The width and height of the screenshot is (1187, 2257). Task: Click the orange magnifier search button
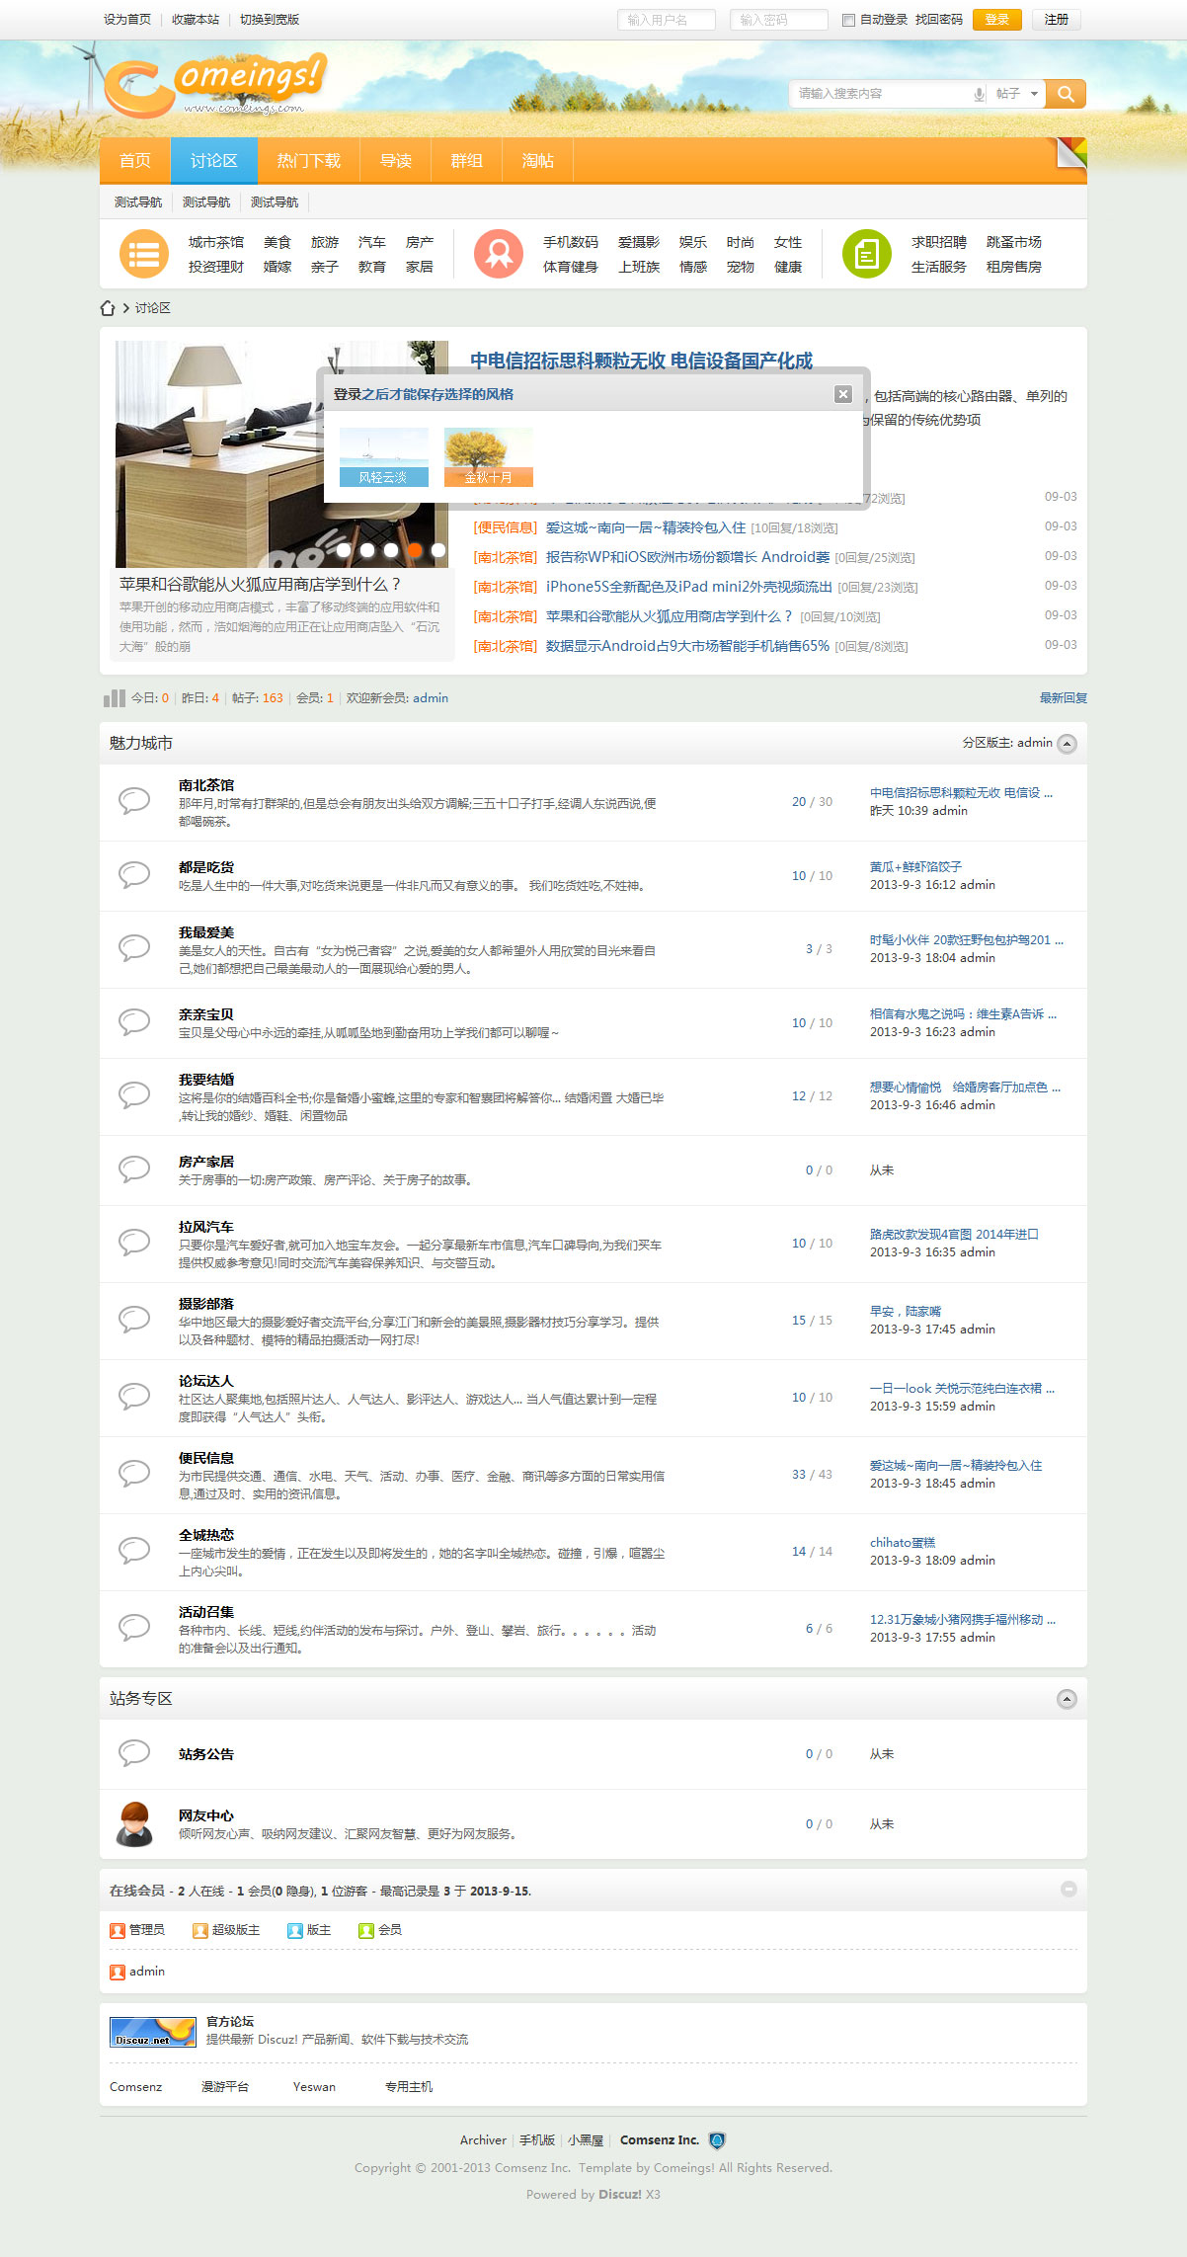(x=1066, y=94)
